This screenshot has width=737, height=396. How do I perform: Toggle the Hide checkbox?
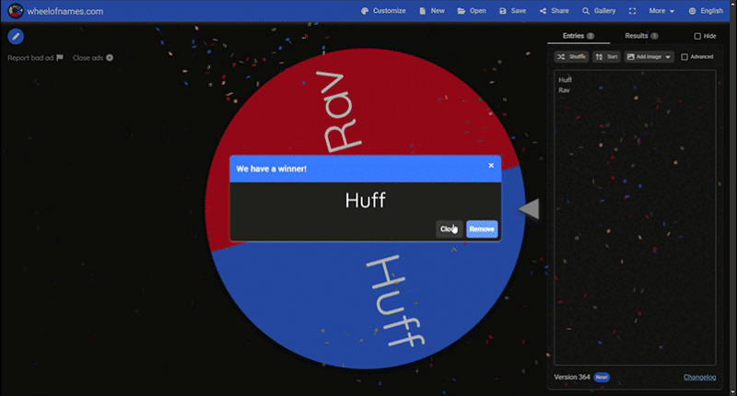click(x=697, y=36)
